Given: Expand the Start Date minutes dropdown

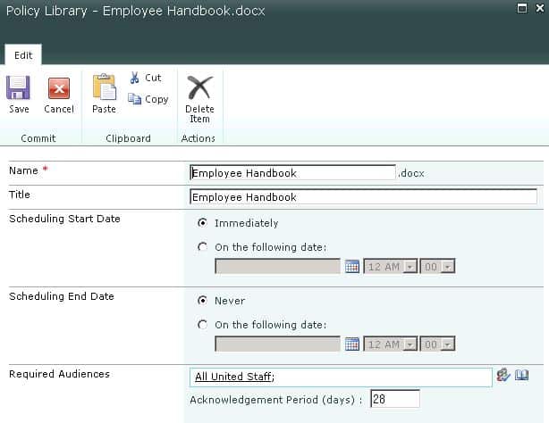Looking at the screenshot, I should tap(448, 266).
